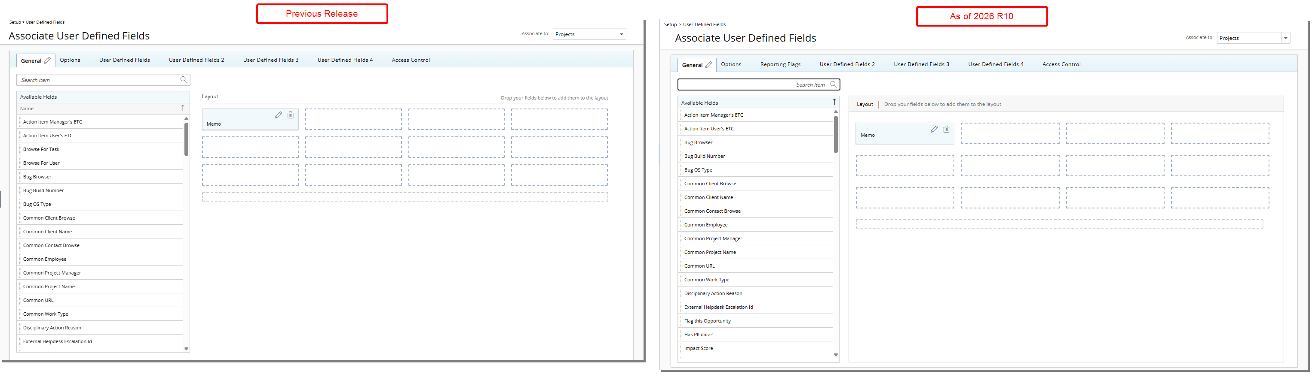Click scroll-down arrow of field list, 2026 R10 panel
Screen dimensions: 1312x374
click(836, 355)
